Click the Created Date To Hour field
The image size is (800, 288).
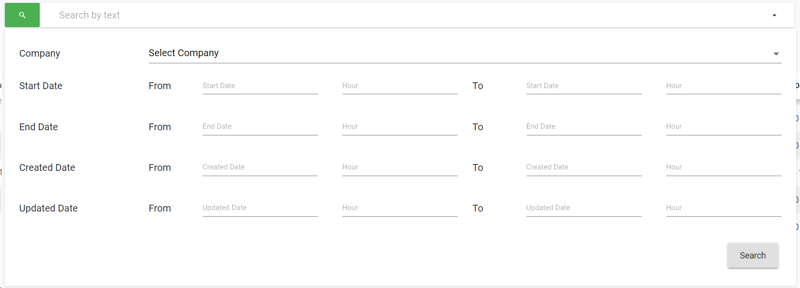click(723, 167)
